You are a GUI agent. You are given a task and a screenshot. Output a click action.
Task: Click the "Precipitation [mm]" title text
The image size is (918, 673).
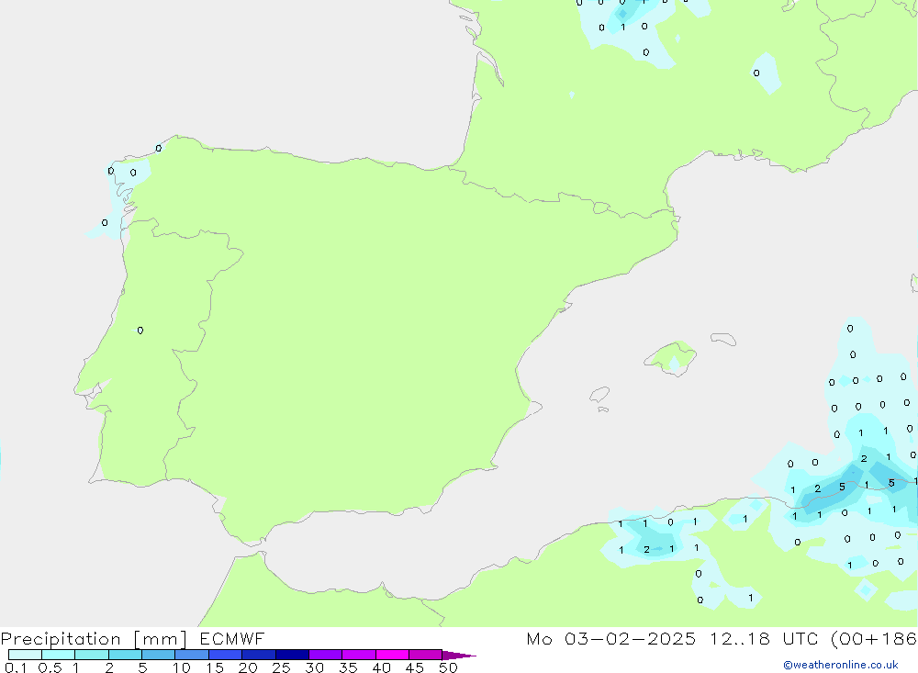point(94,639)
